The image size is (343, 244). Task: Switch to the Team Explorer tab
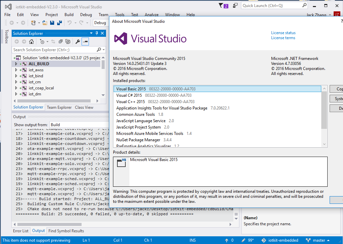[59, 107]
